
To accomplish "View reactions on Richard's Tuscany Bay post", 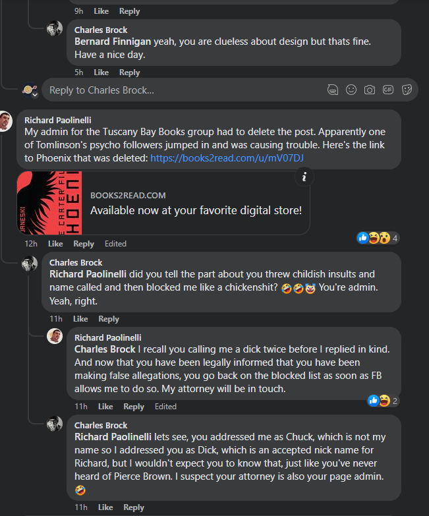I will click(x=378, y=238).
